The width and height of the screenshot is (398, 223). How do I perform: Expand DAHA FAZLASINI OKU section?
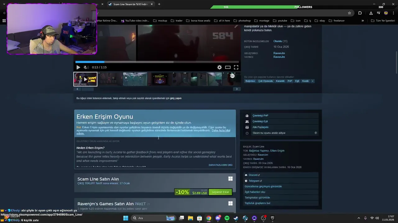[220, 165]
